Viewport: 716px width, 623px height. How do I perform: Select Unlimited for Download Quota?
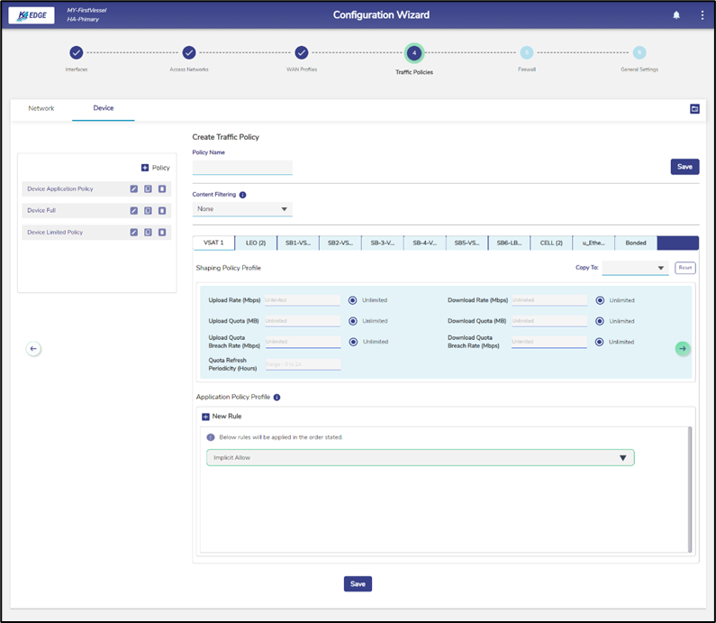click(x=600, y=321)
